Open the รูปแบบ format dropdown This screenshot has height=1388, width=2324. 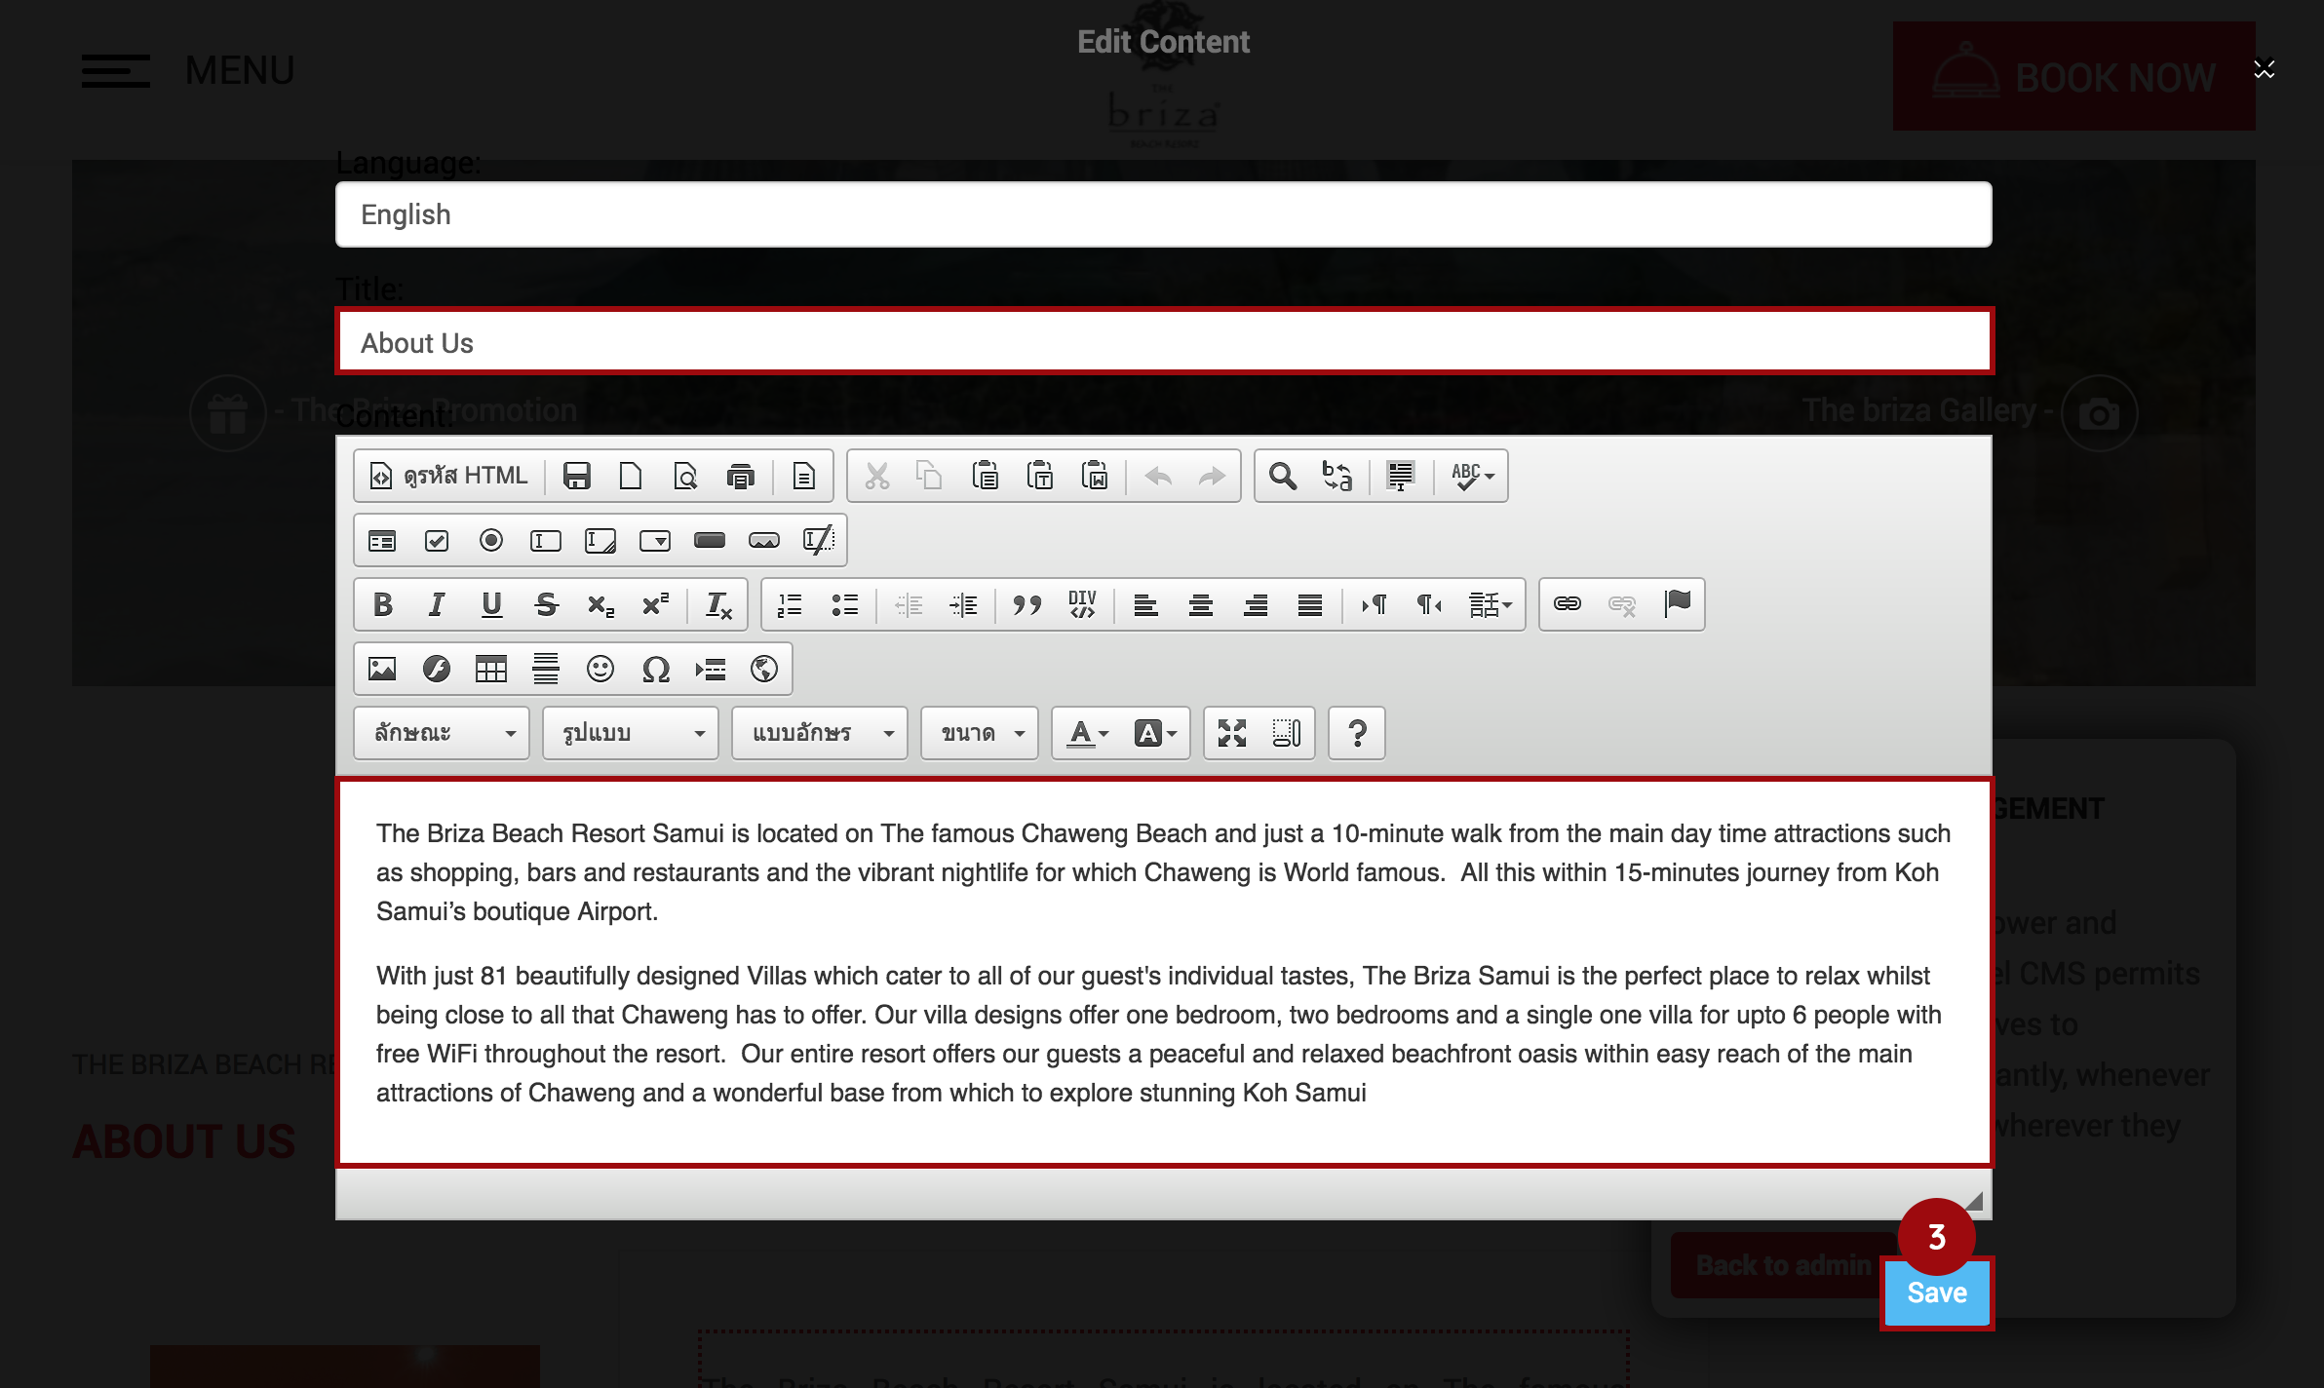631,733
